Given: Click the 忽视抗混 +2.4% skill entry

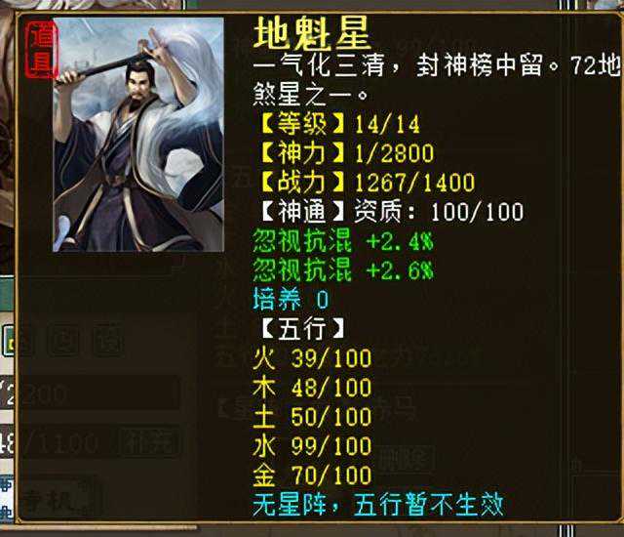Looking at the screenshot, I should click(x=343, y=241).
